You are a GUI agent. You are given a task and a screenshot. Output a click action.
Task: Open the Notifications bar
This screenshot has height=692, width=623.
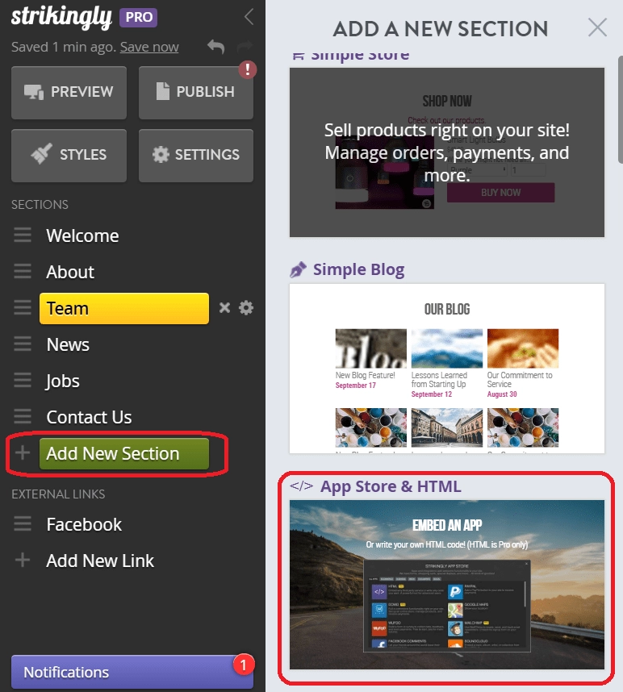coord(132,672)
